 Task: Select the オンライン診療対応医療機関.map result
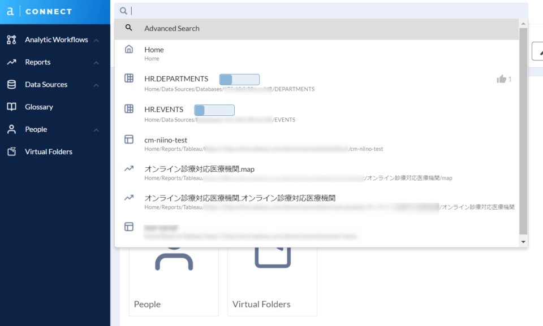tap(317, 173)
